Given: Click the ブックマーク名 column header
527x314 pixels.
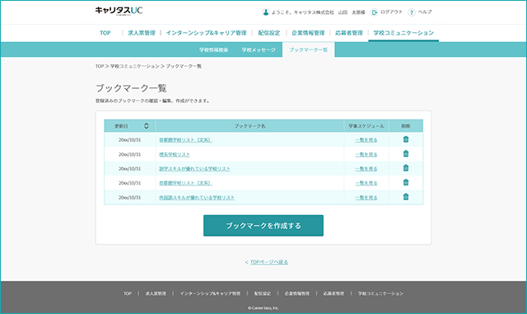Looking at the screenshot, I should pyautogui.click(x=250, y=126).
